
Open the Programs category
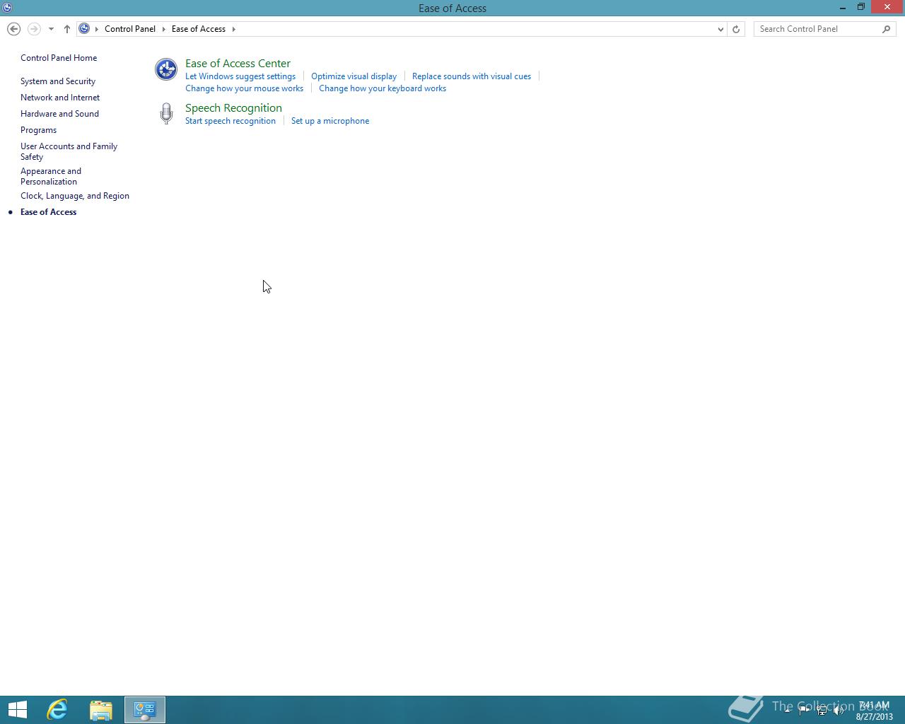pos(38,130)
